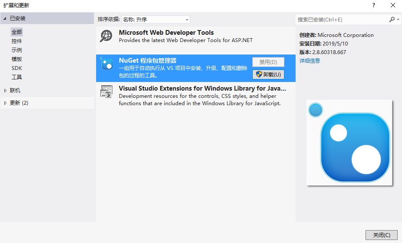Select NuGet 程序包管理器 title text
This screenshot has width=402, height=243.
click(148, 61)
